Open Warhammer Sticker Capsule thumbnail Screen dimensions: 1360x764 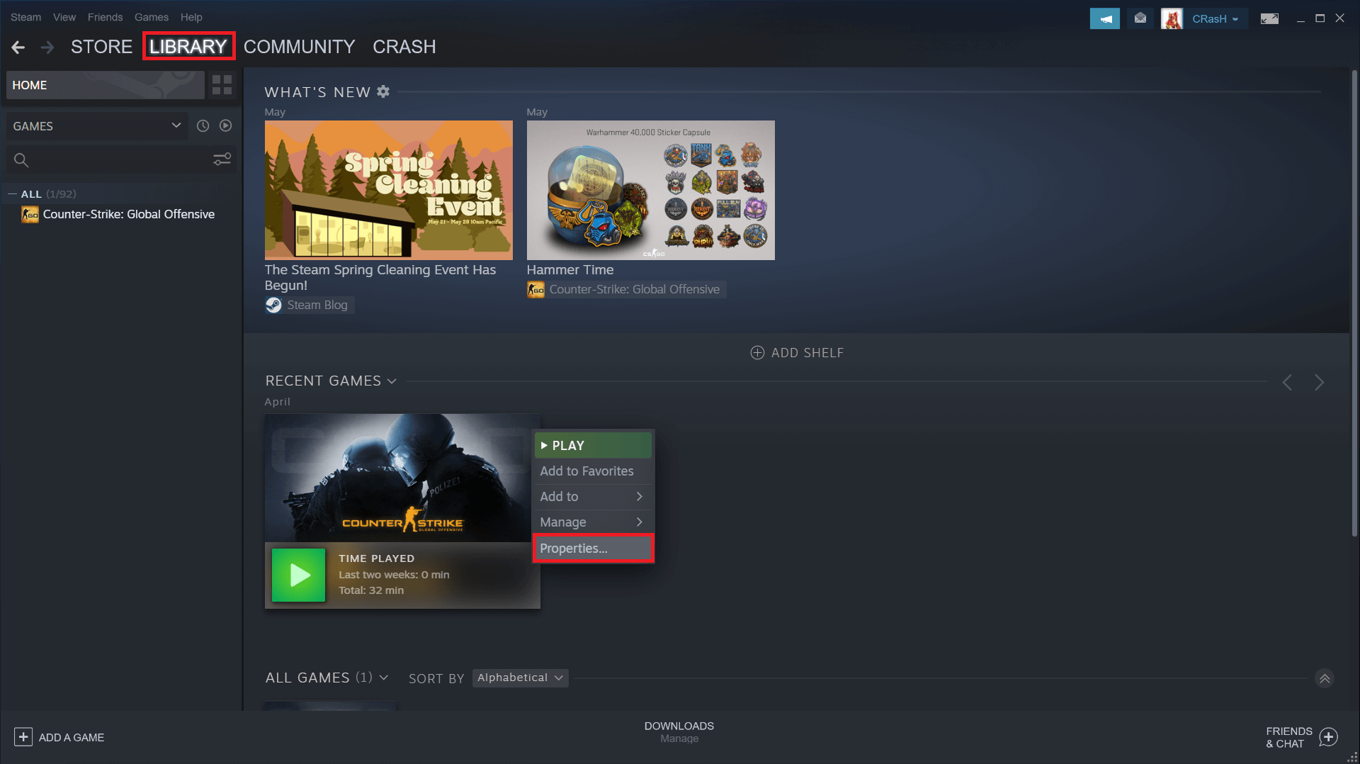pyautogui.click(x=650, y=190)
